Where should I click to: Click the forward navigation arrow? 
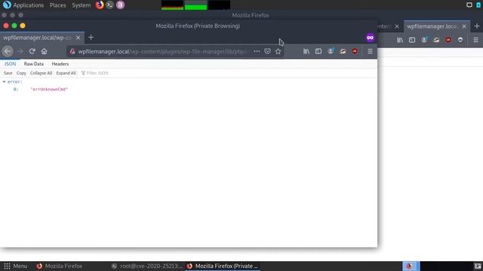(20, 51)
